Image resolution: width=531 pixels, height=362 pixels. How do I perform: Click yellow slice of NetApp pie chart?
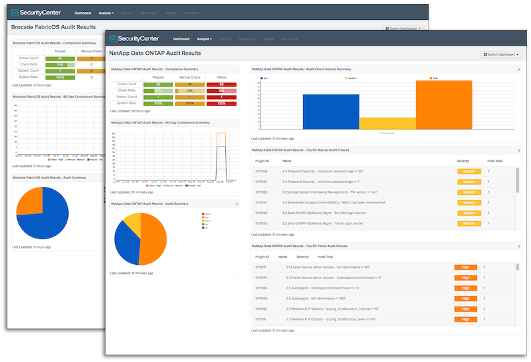point(133,223)
